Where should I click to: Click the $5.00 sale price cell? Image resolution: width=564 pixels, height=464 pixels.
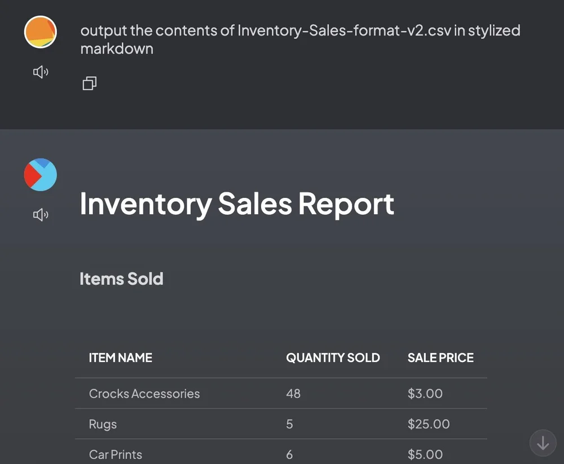tap(425, 454)
